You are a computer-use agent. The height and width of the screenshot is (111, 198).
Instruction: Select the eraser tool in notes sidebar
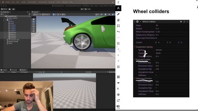point(118,20)
